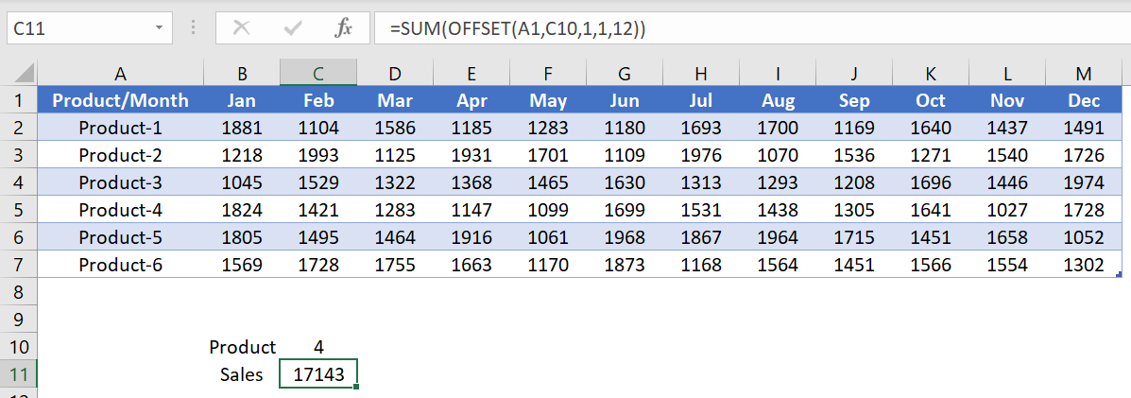Select the cell with value 1147
The height and width of the screenshot is (398, 1131).
(471, 210)
